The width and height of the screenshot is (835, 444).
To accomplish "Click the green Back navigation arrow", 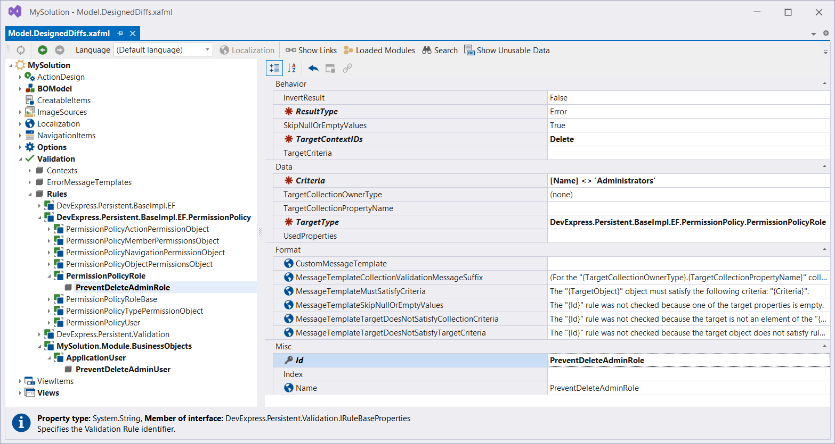I will pos(43,50).
